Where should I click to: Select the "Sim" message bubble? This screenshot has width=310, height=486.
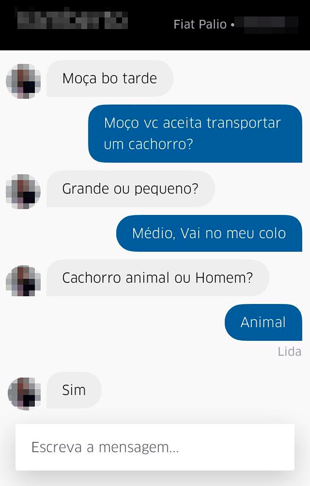(x=74, y=390)
